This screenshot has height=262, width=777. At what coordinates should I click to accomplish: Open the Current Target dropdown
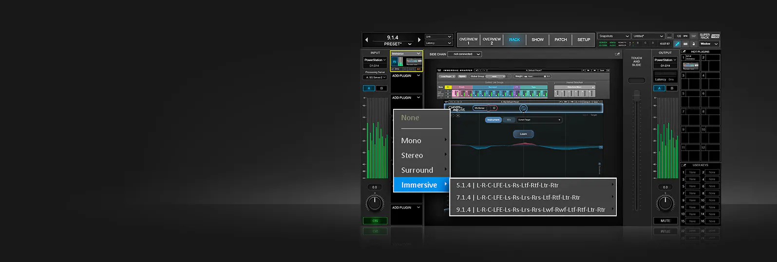coord(539,120)
